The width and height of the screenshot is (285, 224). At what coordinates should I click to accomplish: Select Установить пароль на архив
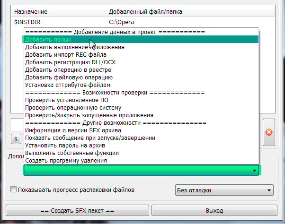64,146
